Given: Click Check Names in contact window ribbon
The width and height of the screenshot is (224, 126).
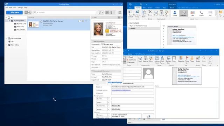Looking at the screenshot, I should click(162, 60).
